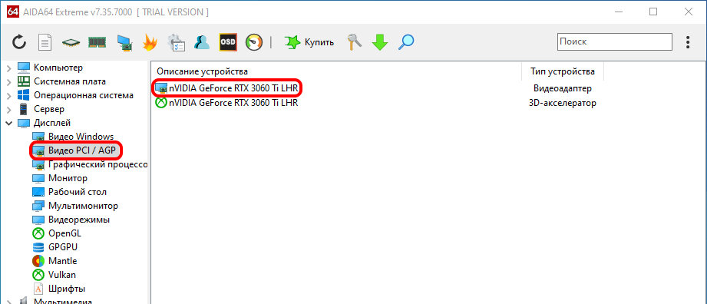Open CPU chip toolbar icon

click(71, 43)
